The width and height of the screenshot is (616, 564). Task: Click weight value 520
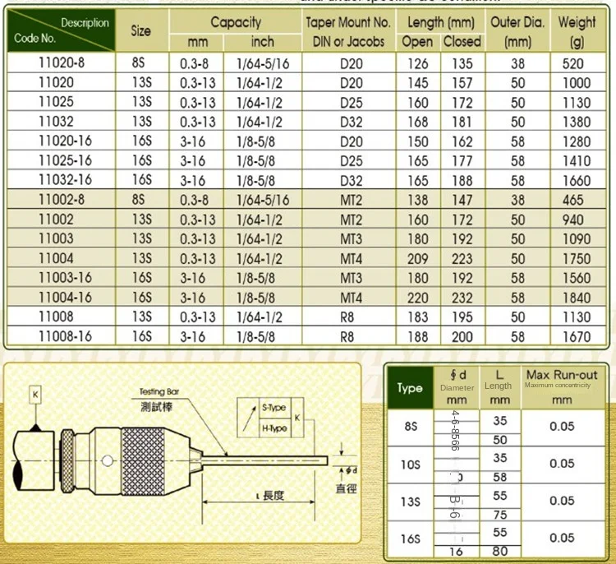click(572, 63)
